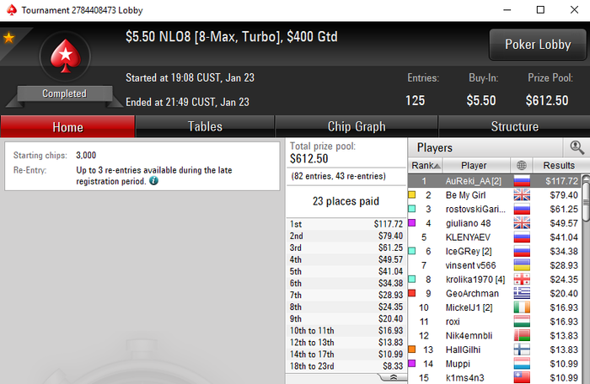The width and height of the screenshot is (590, 384).
Task: Open the Chip Graph tab
Action: [357, 126]
